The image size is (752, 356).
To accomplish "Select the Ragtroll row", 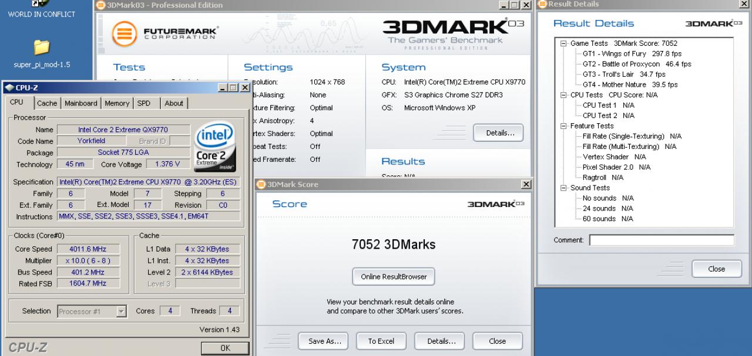I will (603, 177).
